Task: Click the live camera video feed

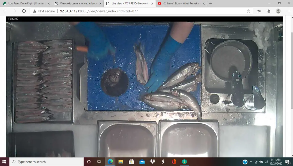Action: point(144,88)
